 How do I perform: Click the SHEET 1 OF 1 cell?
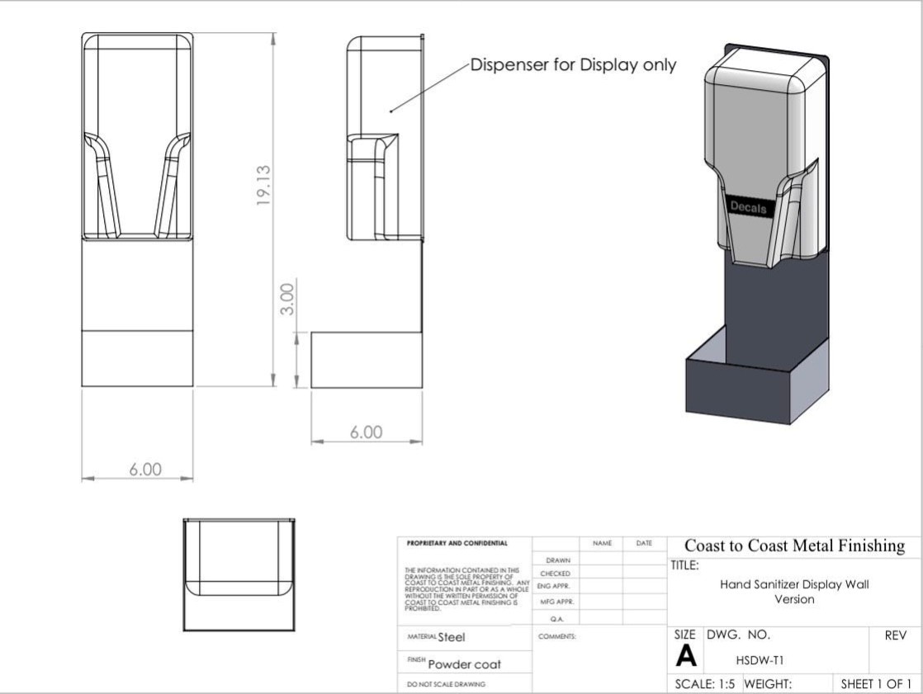(x=876, y=684)
